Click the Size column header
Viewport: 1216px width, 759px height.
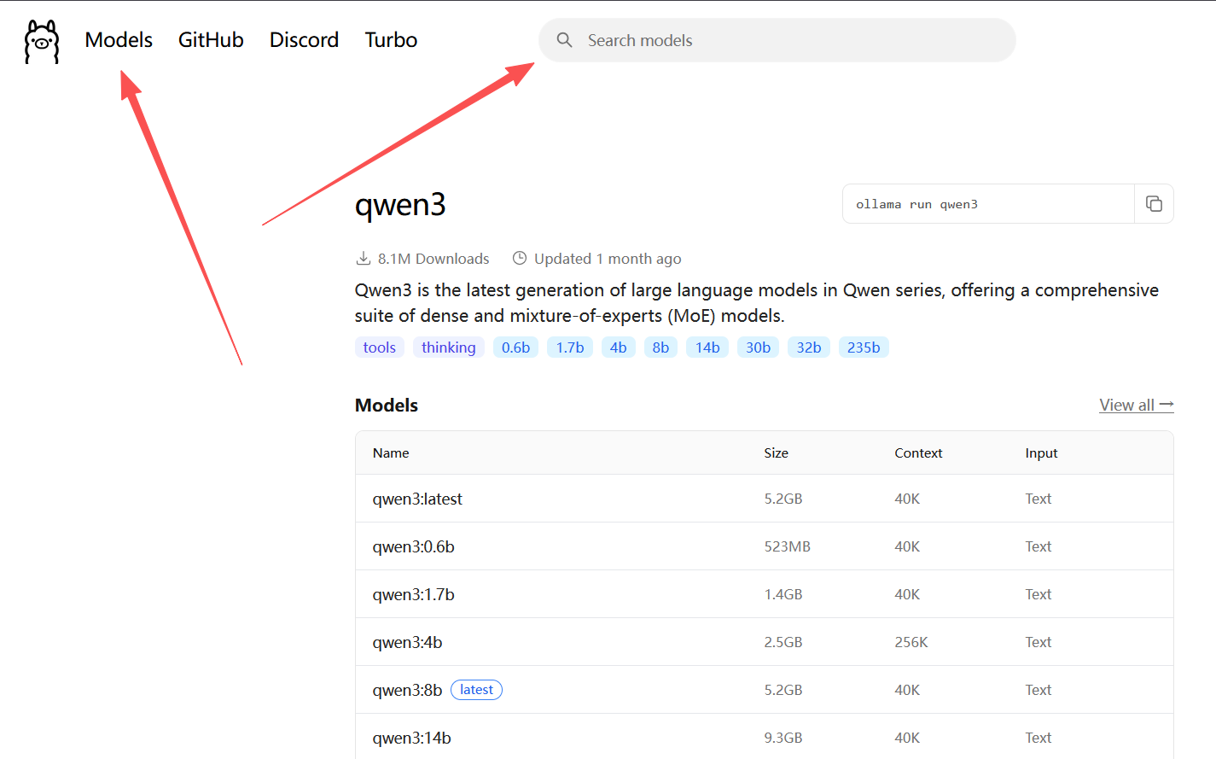777,453
